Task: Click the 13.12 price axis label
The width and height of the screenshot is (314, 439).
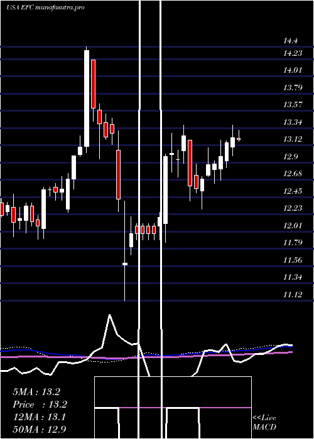Action: (x=293, y=139)
